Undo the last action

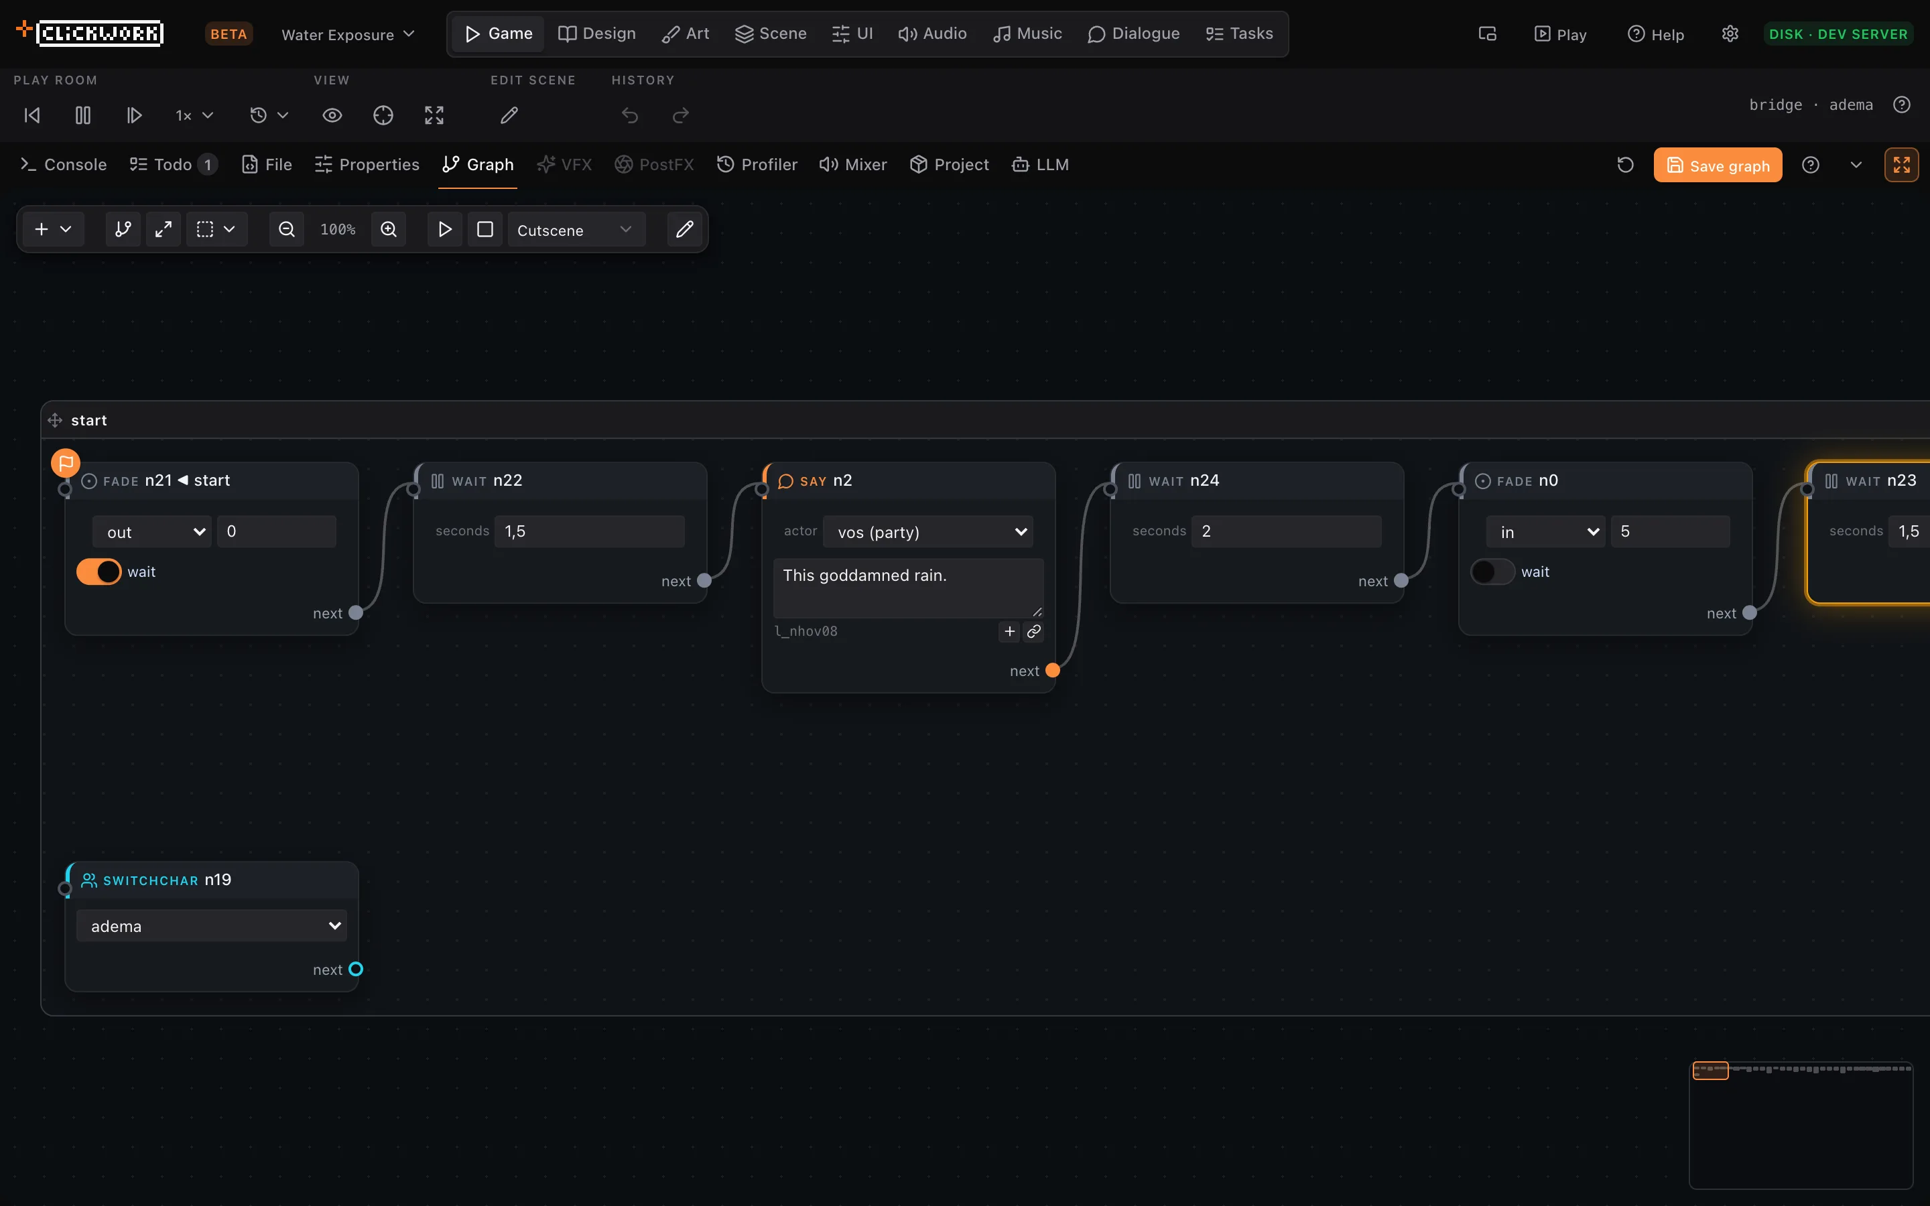[x=630, y=116]
